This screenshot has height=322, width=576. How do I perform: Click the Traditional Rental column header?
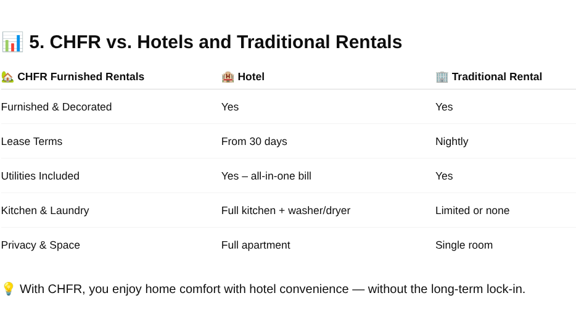point(496,77)
